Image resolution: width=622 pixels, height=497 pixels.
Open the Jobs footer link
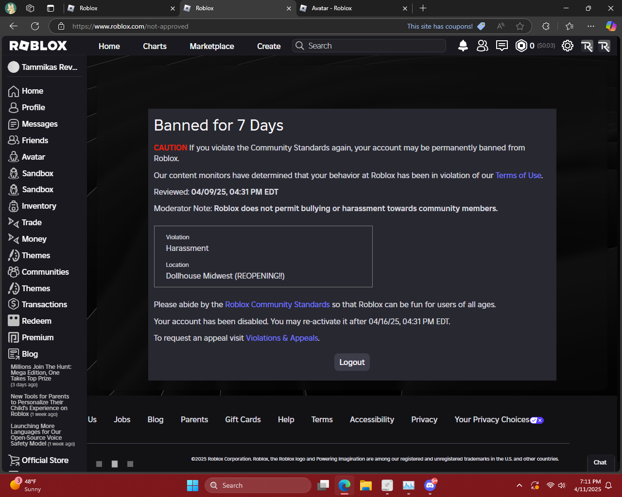pyautogui.click(x=122, y=420)
